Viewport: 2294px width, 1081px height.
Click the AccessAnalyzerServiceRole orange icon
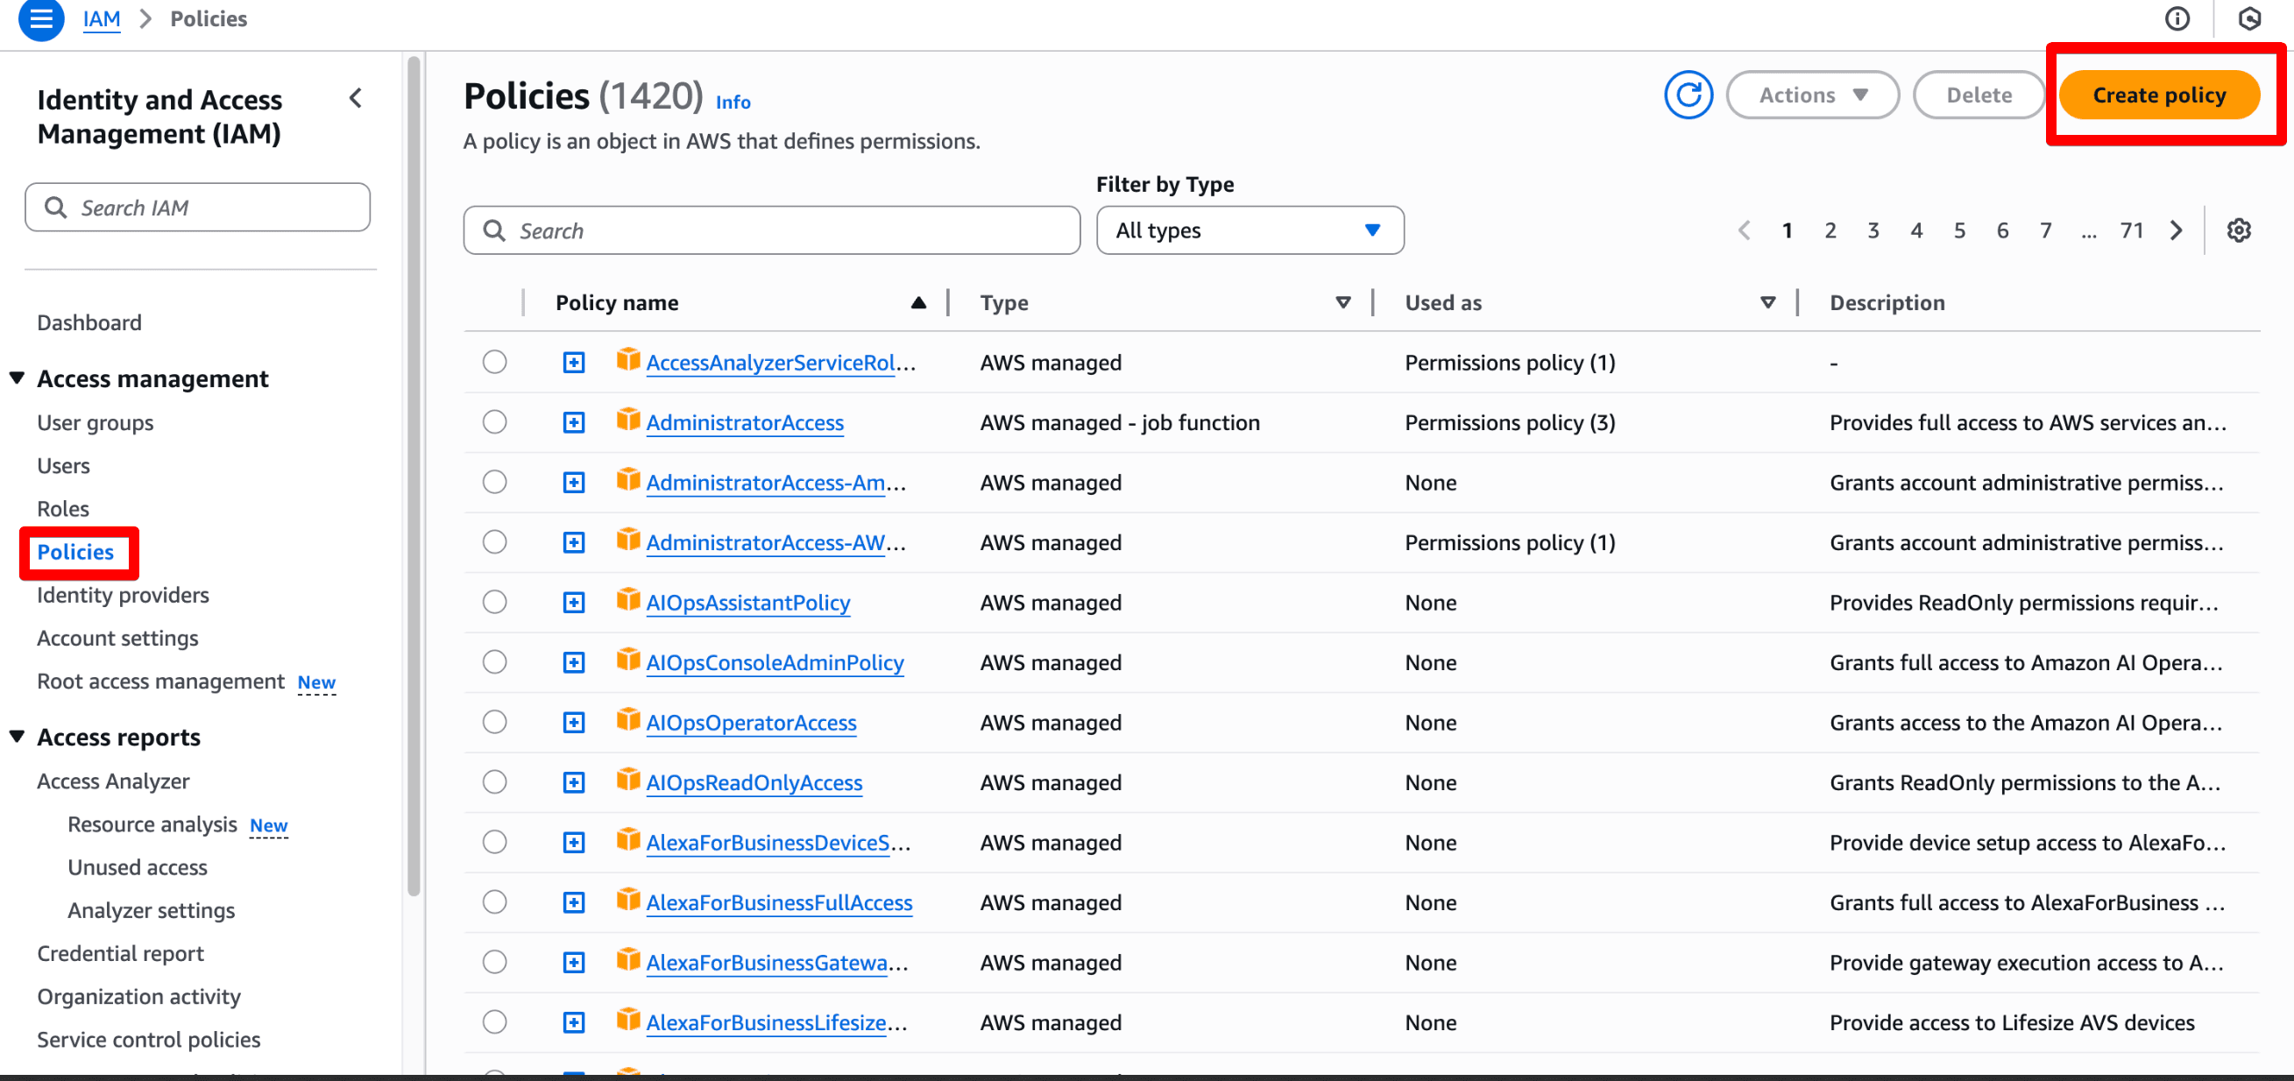click(x=627, y=360)
